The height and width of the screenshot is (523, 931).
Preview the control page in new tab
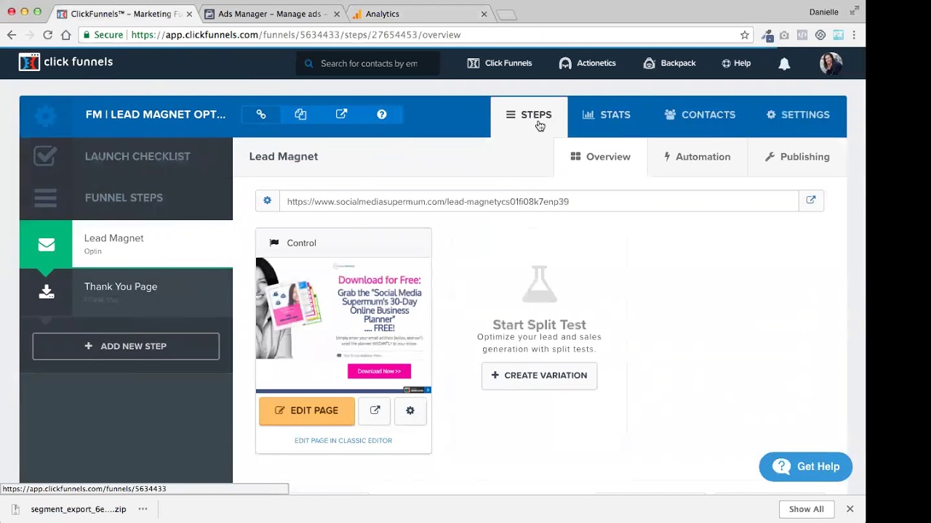[x=375, y=410]
